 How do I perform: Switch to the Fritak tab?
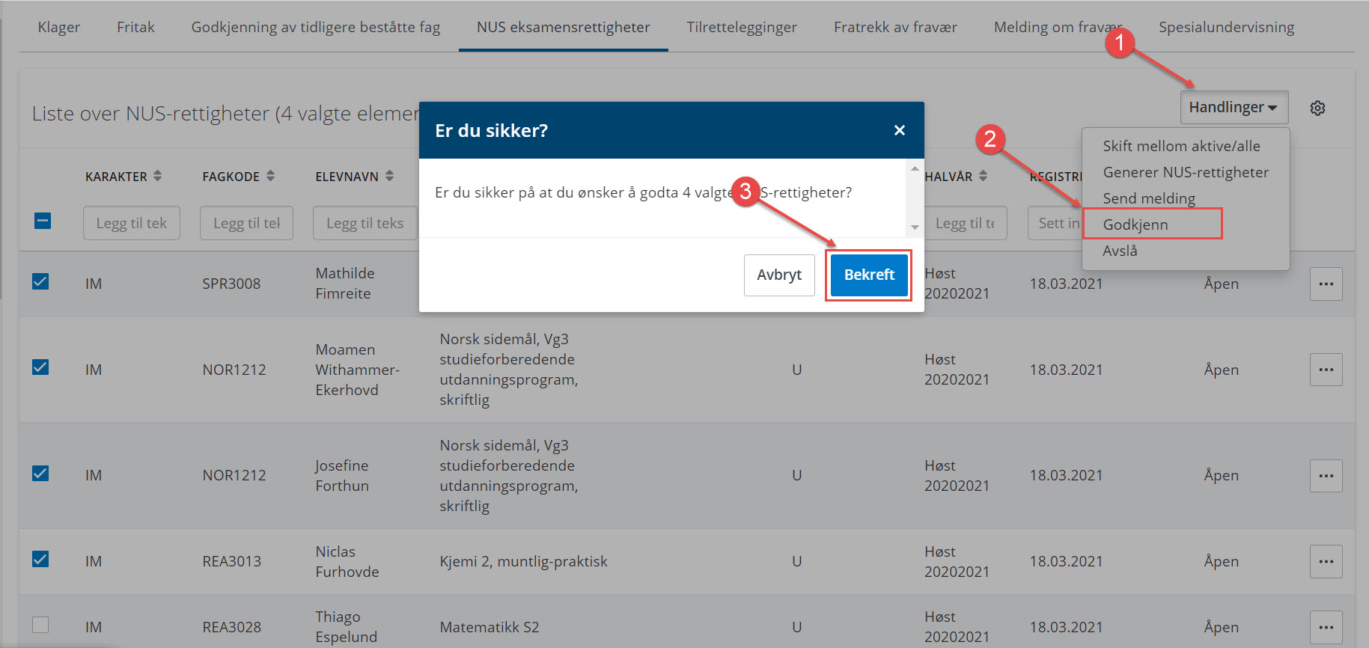[x=135, y=28]
